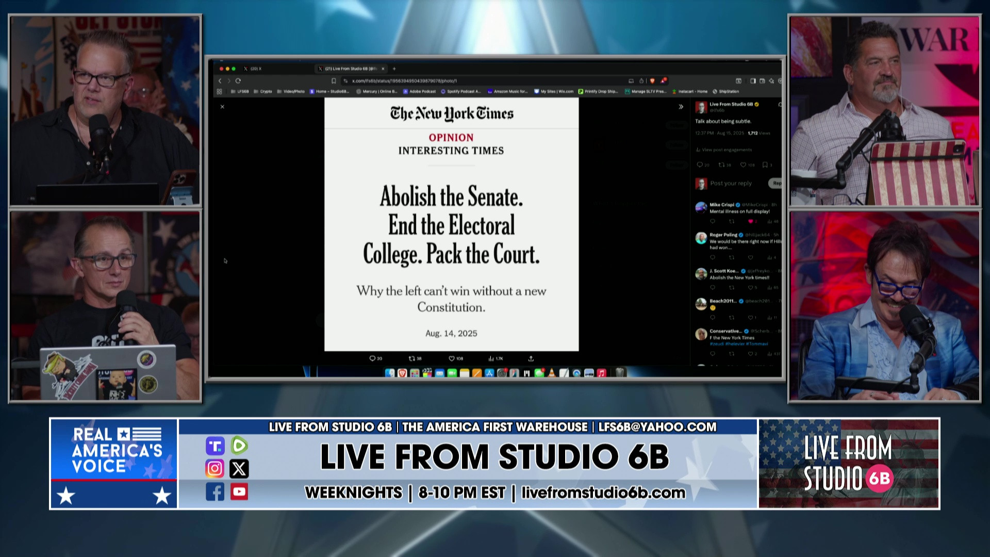This screenshot has height=557, width=990.
Task: Click the Live From Studio 6B profile name
Action: click(731, 104)
